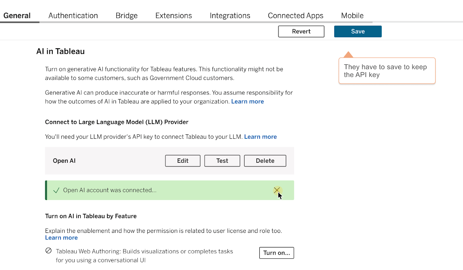Open Learn more about generative AI responses

[x=247, y=101]
